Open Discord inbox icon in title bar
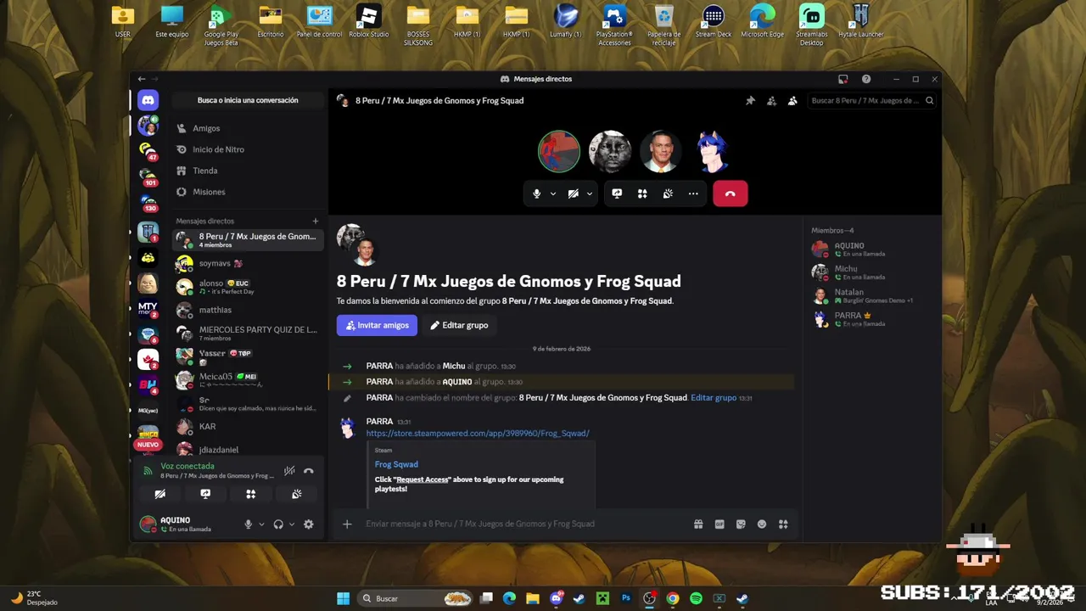Image resolution: width=1086 pixels, height=611 pixels. (842, 79)
